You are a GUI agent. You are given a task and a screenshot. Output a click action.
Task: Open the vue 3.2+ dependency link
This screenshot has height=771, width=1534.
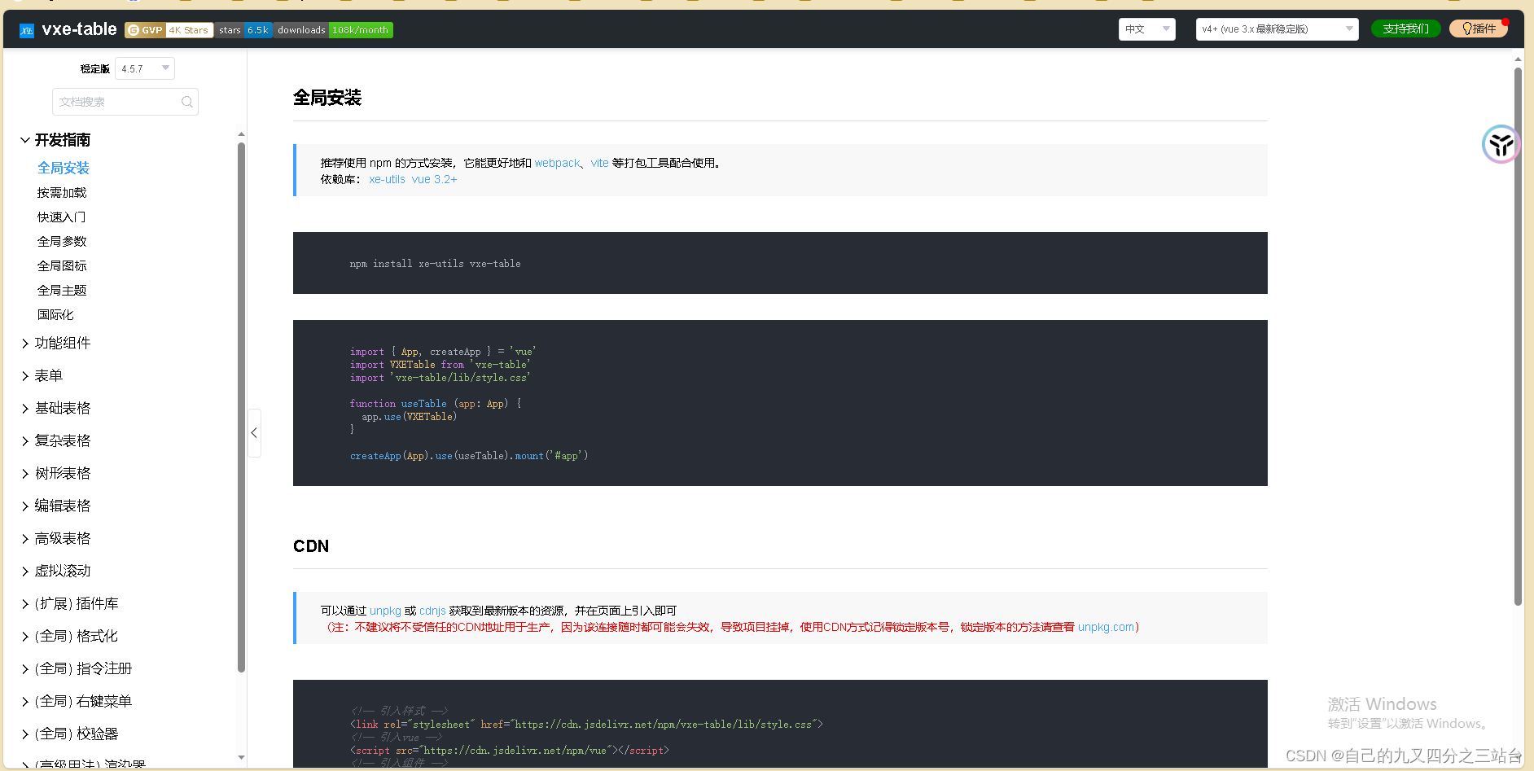(435, 179)
